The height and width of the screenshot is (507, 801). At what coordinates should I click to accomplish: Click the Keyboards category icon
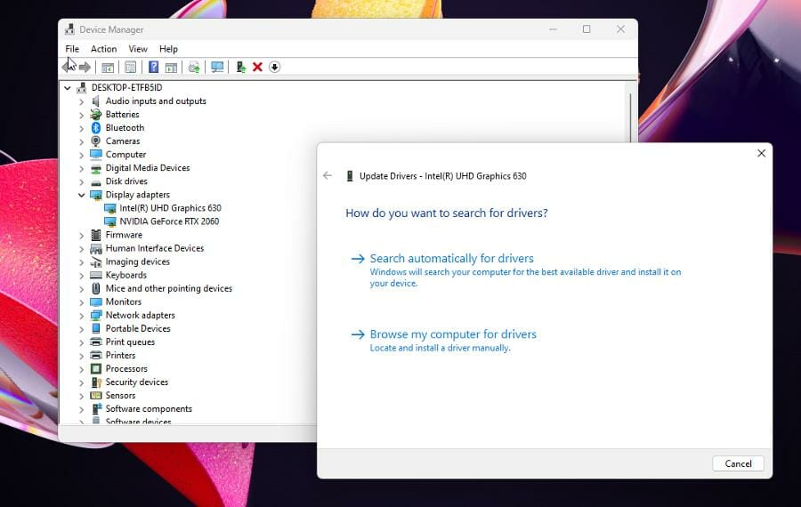(x=96, y=275)
